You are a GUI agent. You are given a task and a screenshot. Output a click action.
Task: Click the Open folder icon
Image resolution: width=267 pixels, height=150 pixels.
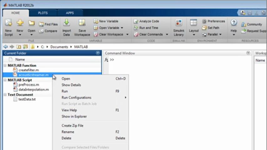32,23
